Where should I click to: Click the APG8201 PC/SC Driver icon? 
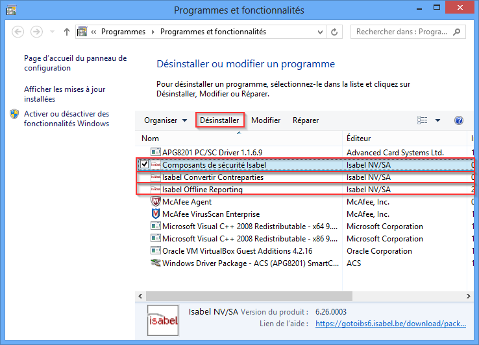click(x=156, y=151)
